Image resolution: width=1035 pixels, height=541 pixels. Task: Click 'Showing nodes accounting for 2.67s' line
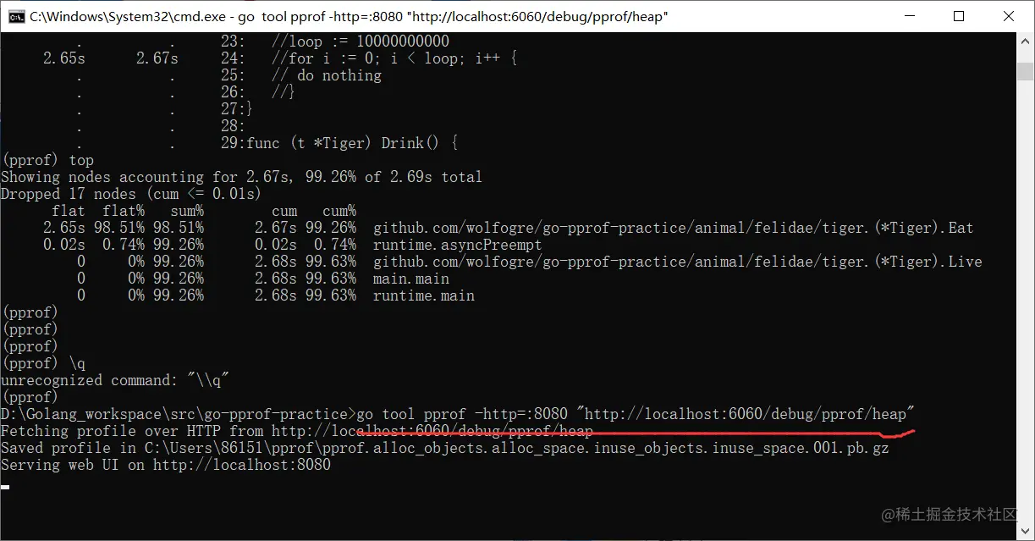(x=241, y=177)
